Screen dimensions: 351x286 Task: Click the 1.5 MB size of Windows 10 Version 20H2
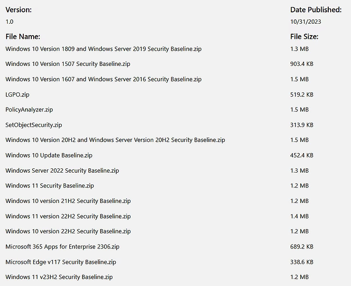click(x=299, y=140)
